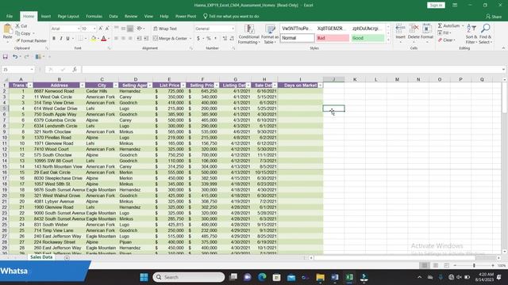Click the Sort & Filter icon
This screenshot has height=285, width=508.
[471, 28]
